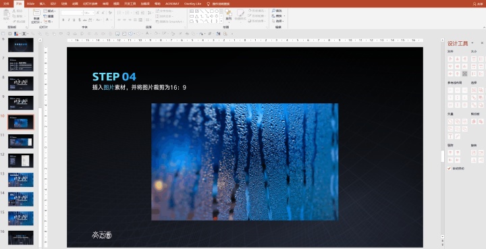486x249 pixels.
Task: Click the 快速样式 quick styles icon
Action: [x=240, y=13]
